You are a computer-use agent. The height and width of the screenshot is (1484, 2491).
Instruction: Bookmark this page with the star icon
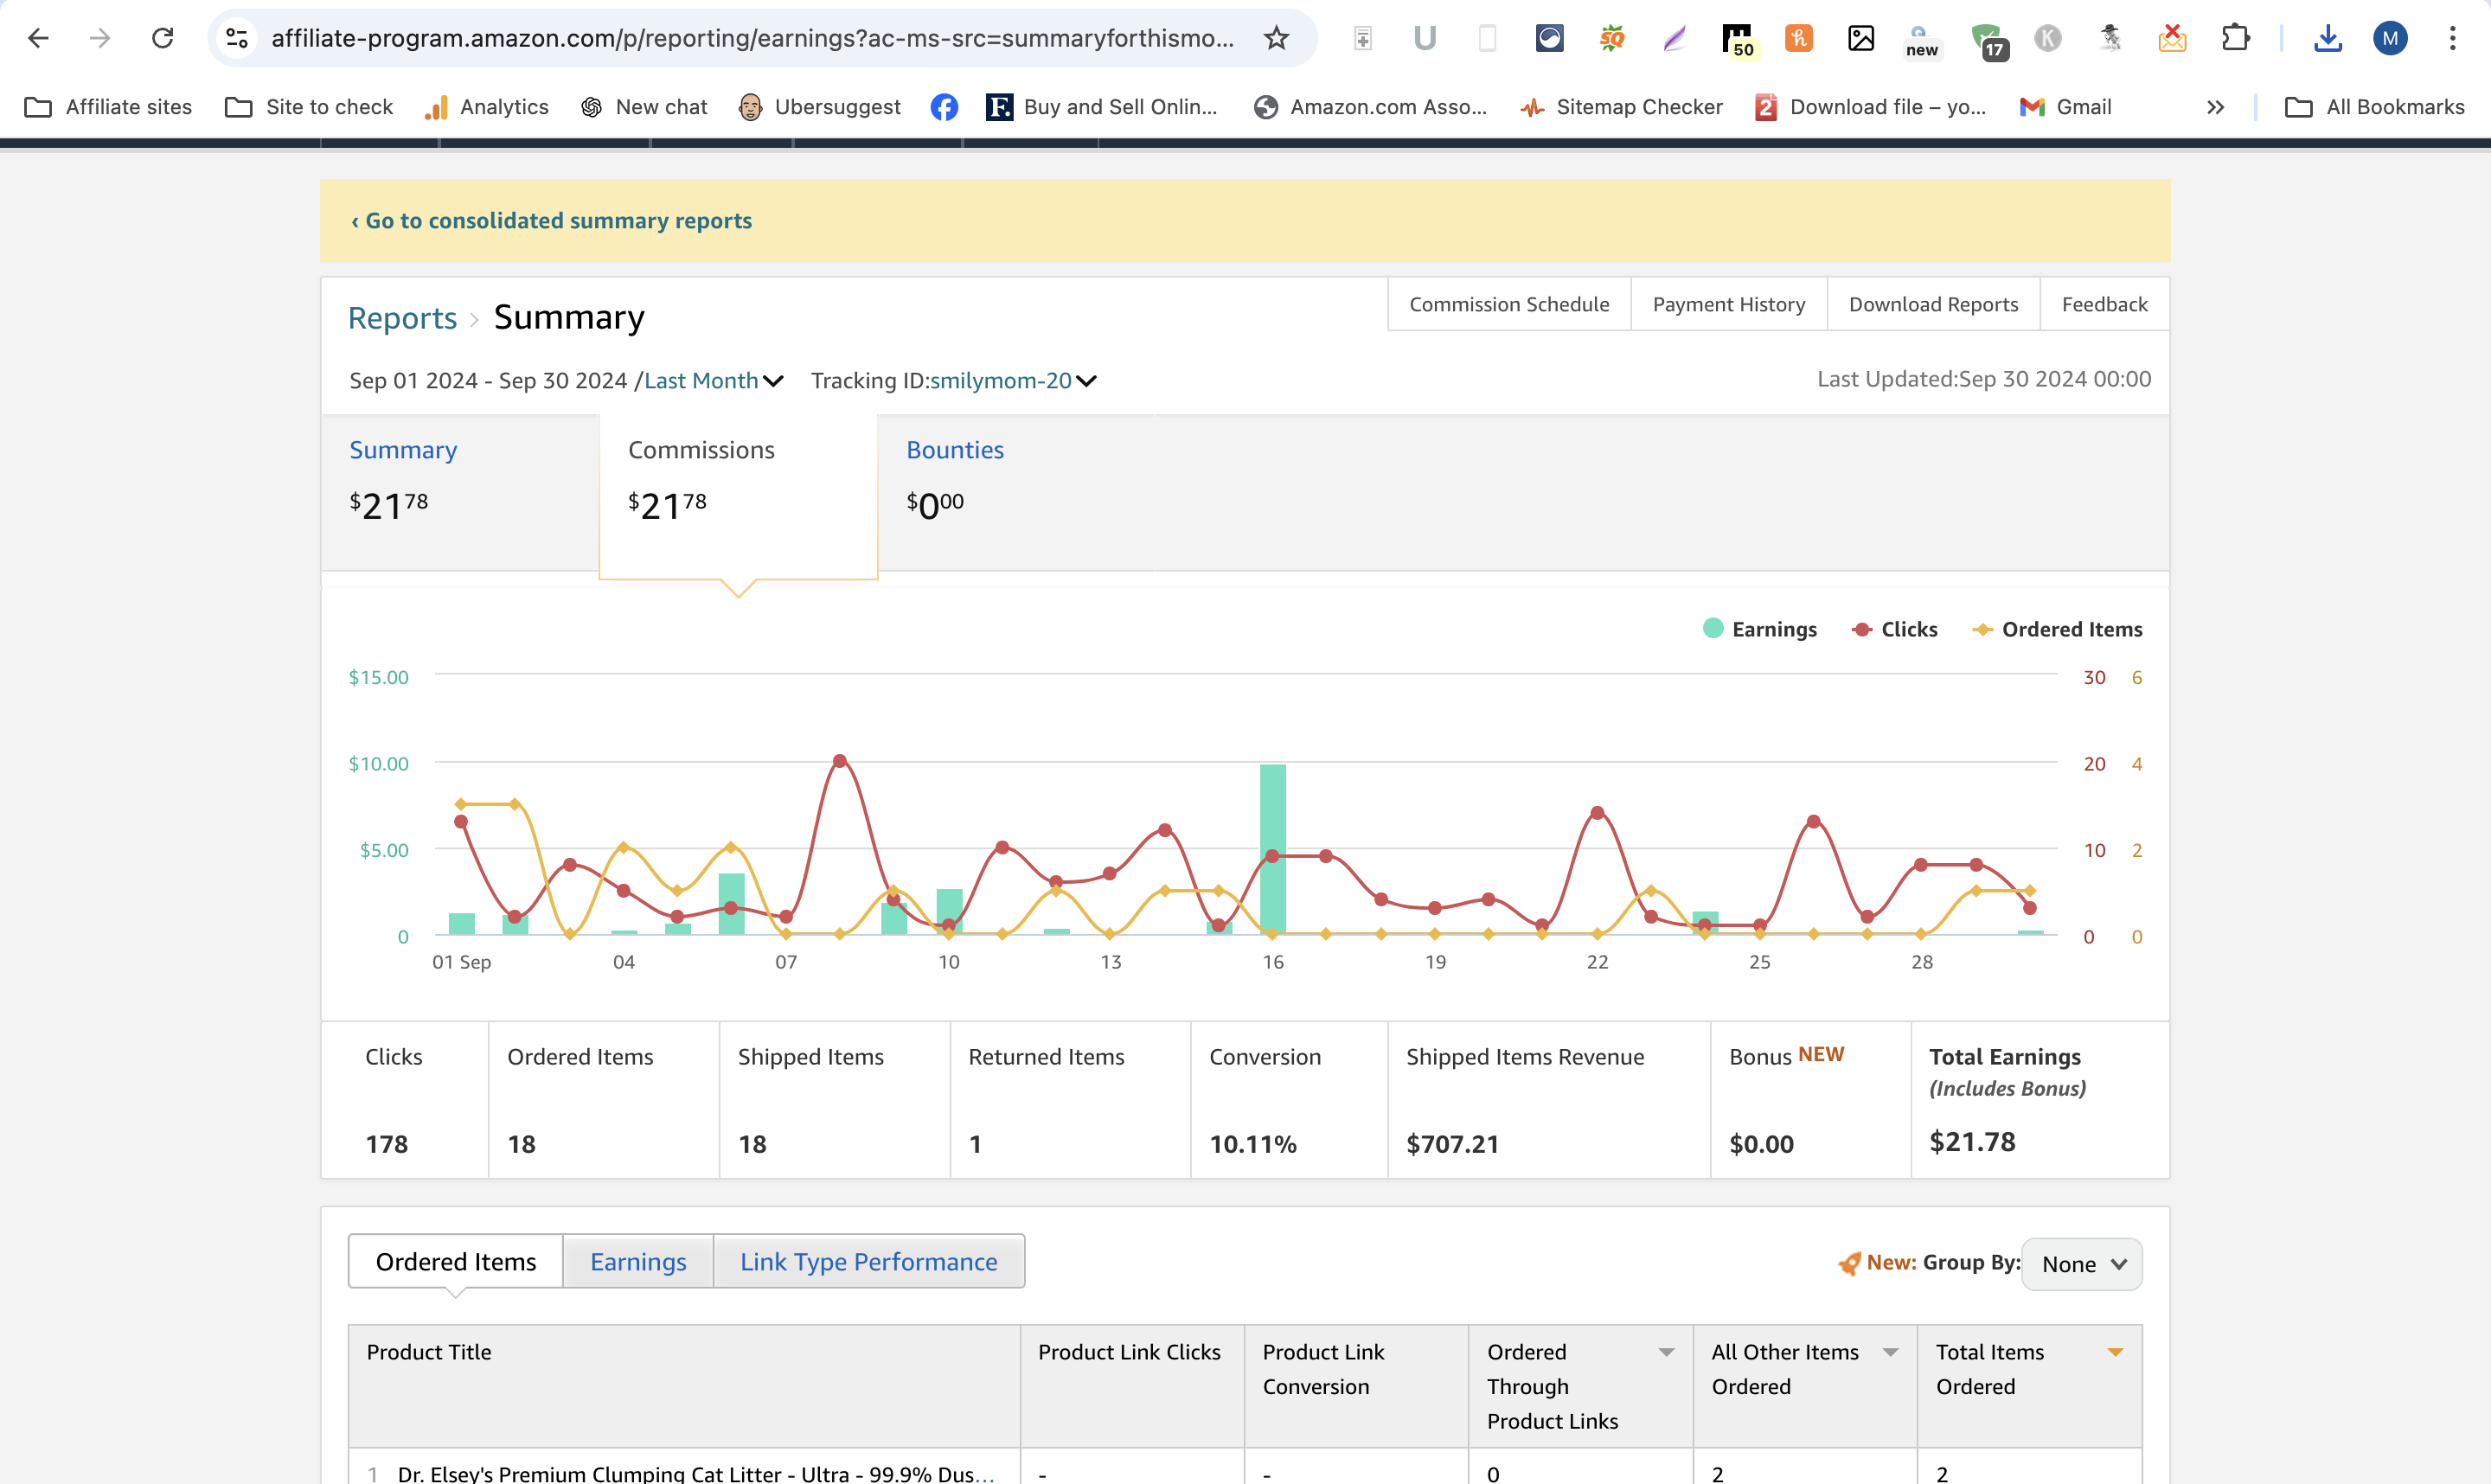1276,38
